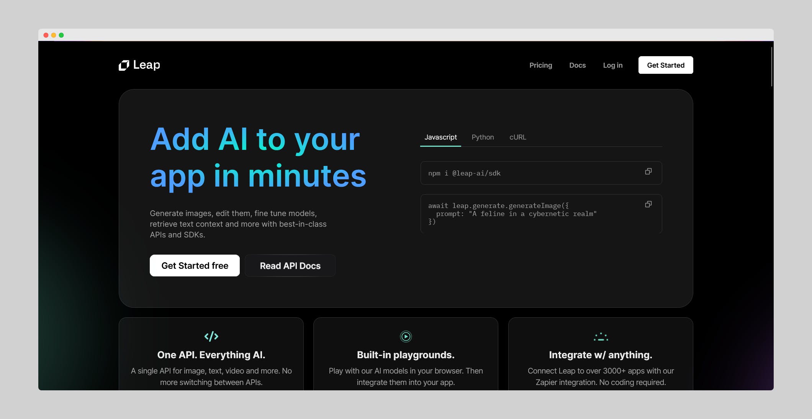Select the Javascript tab

pos(440,137)
